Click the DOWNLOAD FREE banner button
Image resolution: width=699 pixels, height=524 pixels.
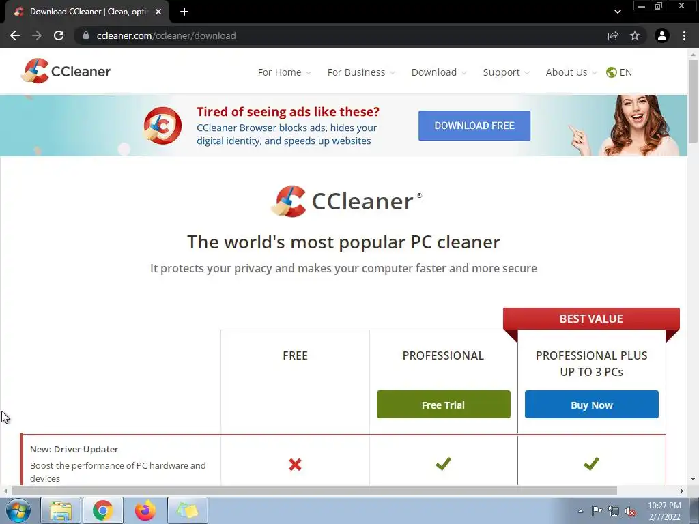point(474,126)
